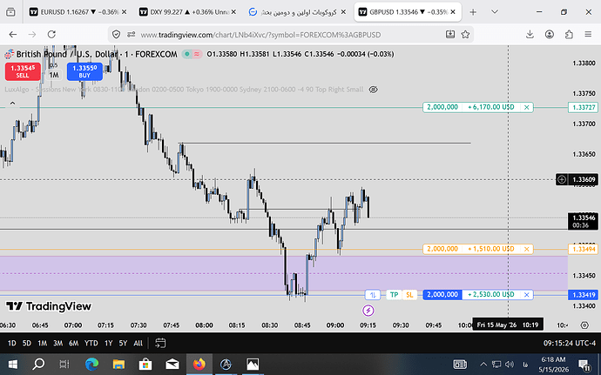
Task: Toggle LuxAlgo Sessions indicator visibility eye
Action: (373, 90)
